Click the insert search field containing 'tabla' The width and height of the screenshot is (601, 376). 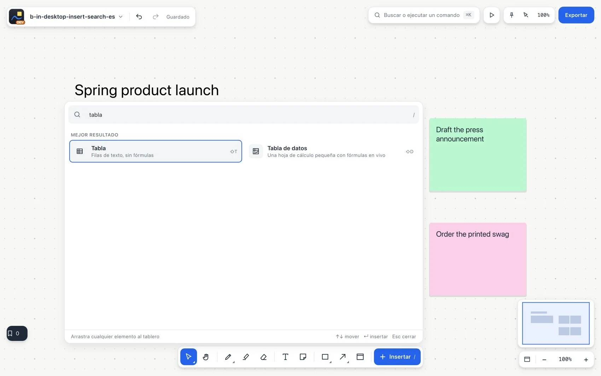[244, 115]
